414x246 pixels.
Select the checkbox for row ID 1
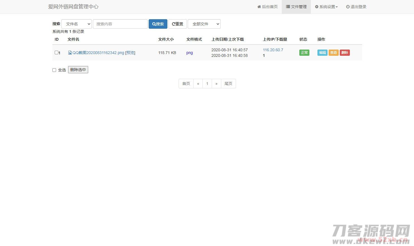[x=56, y=53]
